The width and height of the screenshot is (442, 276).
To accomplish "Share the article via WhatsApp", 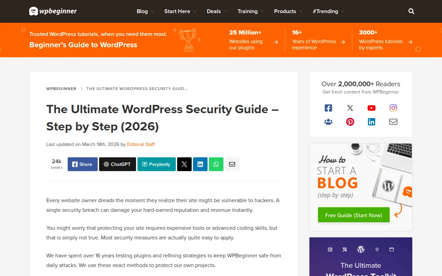I will pyautogui.click(x=216, y=164).
